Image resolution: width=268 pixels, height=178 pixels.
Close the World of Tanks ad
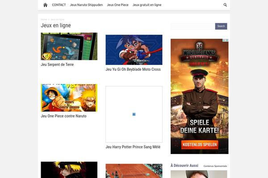tap(227, 40)
